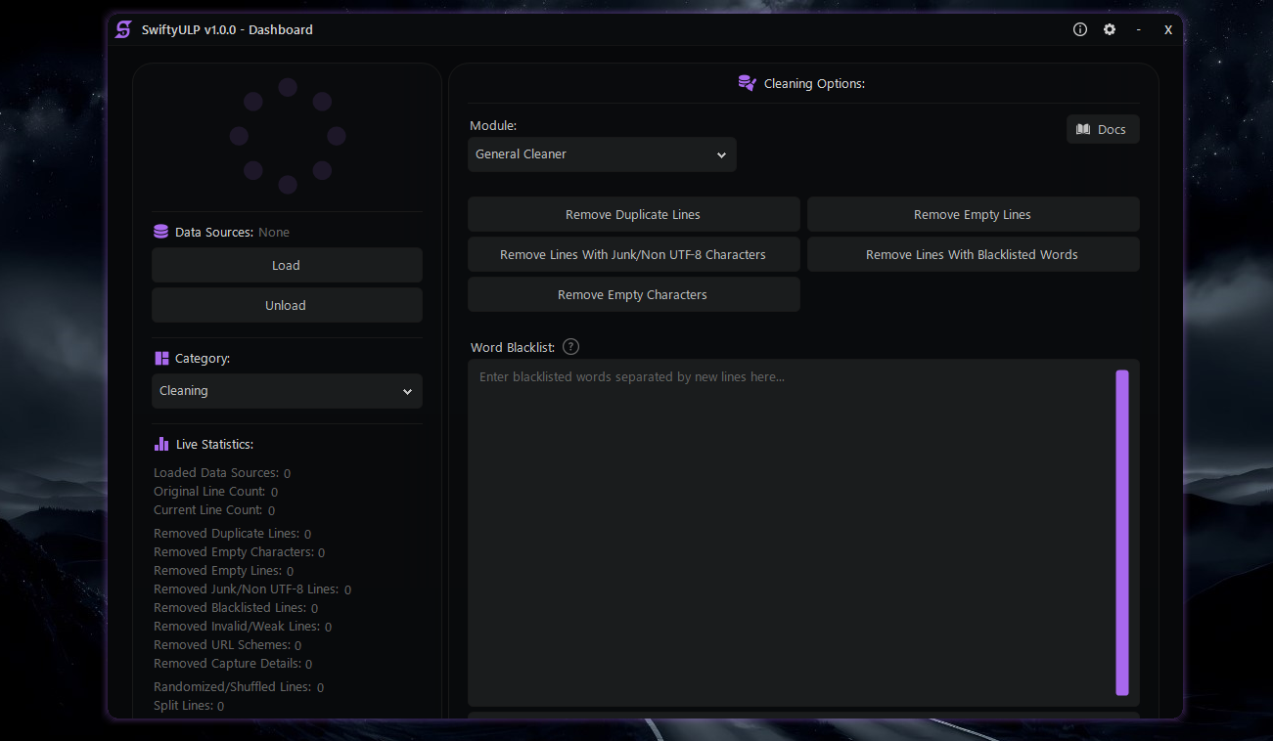
Task: Open the info icon in the title bar
Action: point(1080,29)
